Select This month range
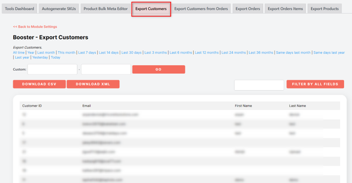This screenshot has width=352, height=183. [66, 52]
